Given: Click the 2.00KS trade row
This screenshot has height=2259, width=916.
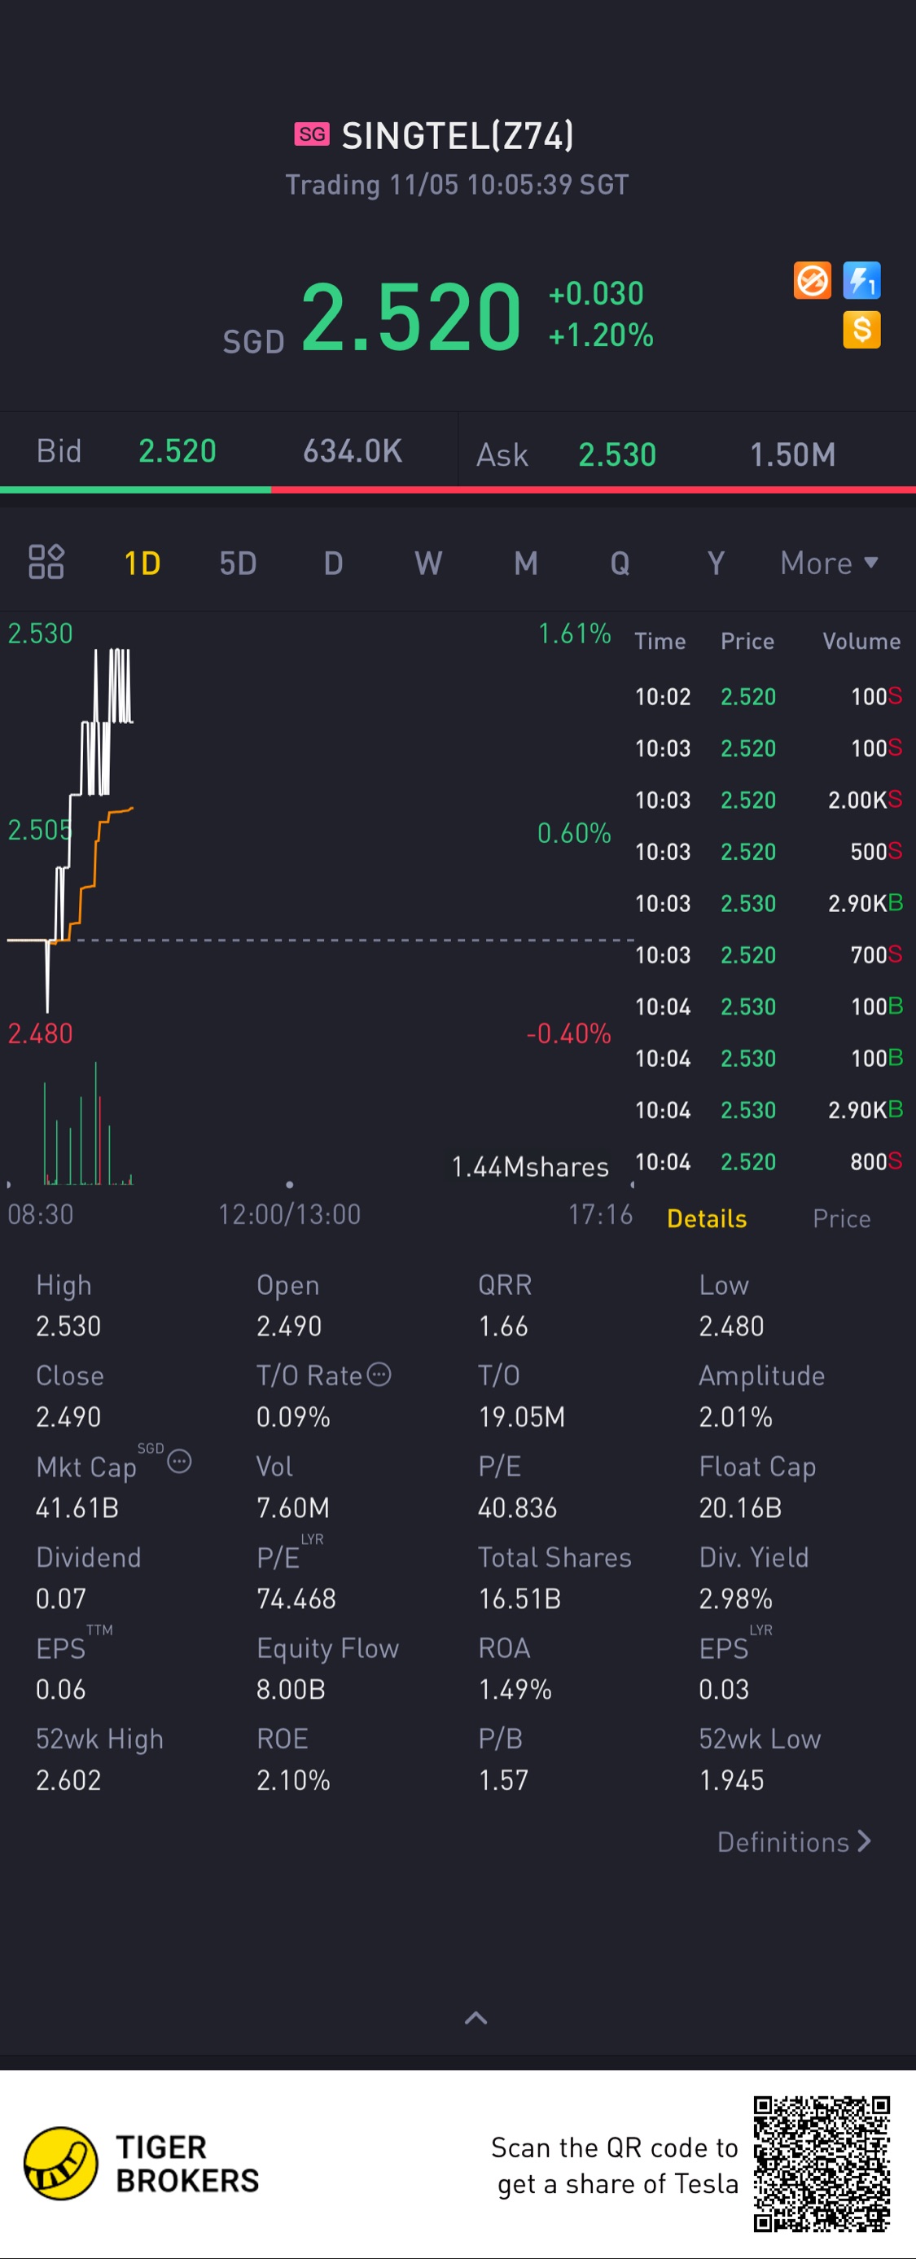Looking at the screenshot, I should pyautogui.click(x=768, y=800).
